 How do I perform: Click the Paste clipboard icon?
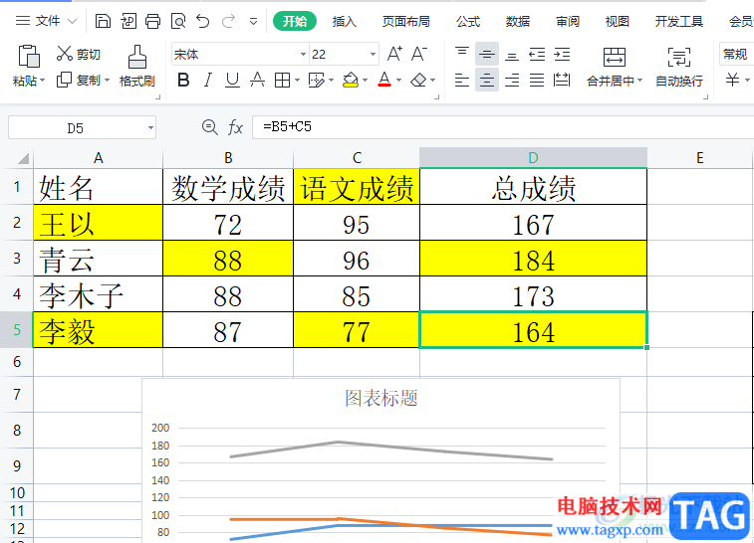pyautogui.click(x=29, y=56)
